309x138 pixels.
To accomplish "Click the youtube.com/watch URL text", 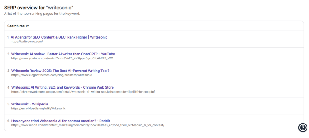I will coord(62,58).
